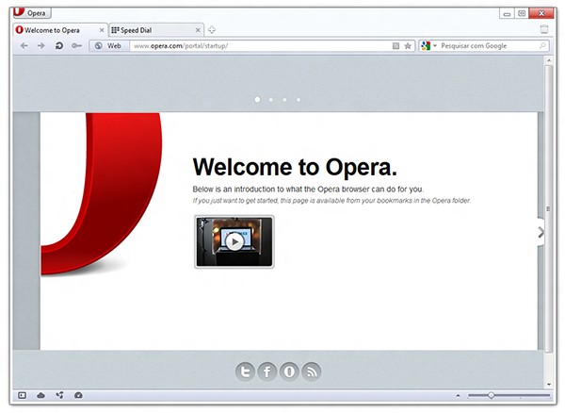Click the scroll down arrow
565x413 pixels.
tap(549, 385)
